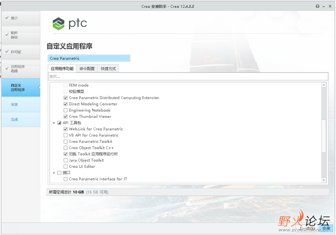Uncheck 旧版 Toolkit 应用程序运行时
This screenshot has height=235, width=336.
66,154
